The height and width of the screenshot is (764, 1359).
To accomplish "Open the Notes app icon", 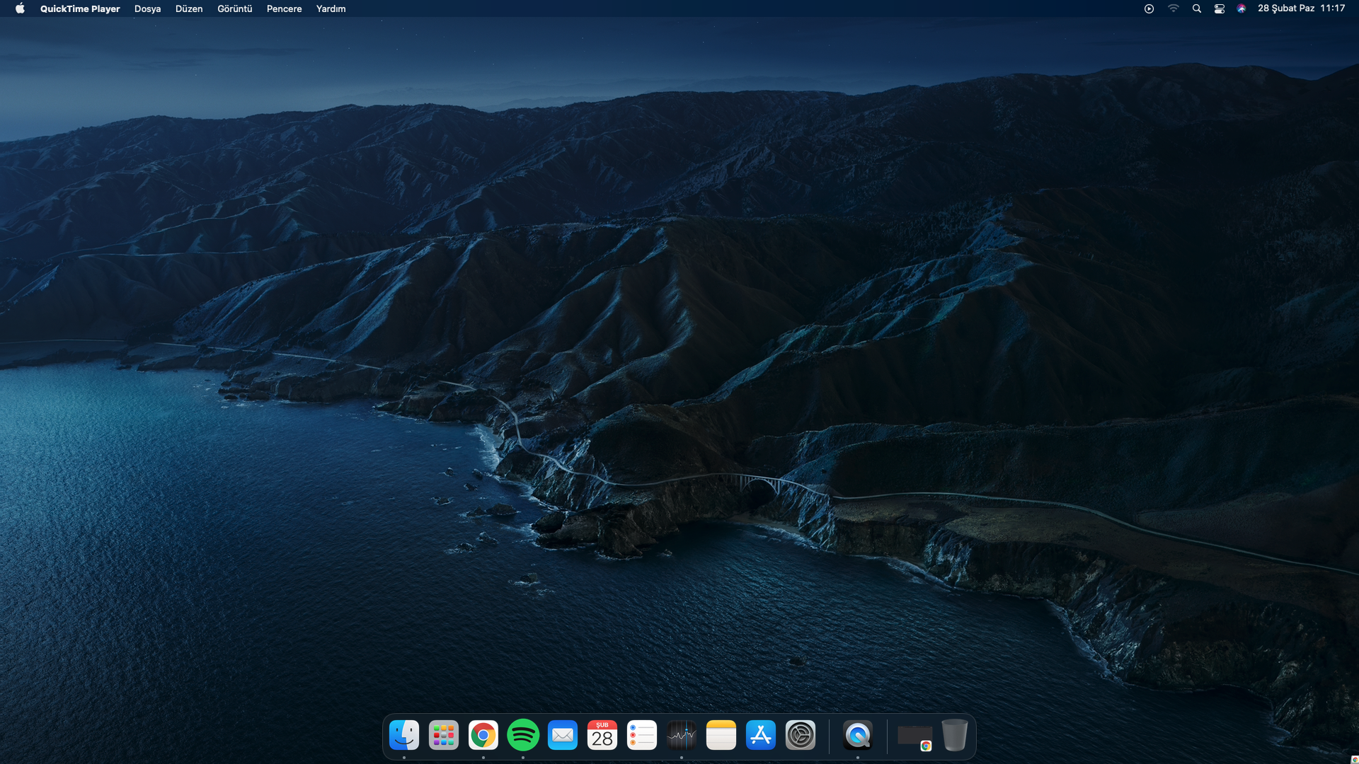I will pos(721,736).
